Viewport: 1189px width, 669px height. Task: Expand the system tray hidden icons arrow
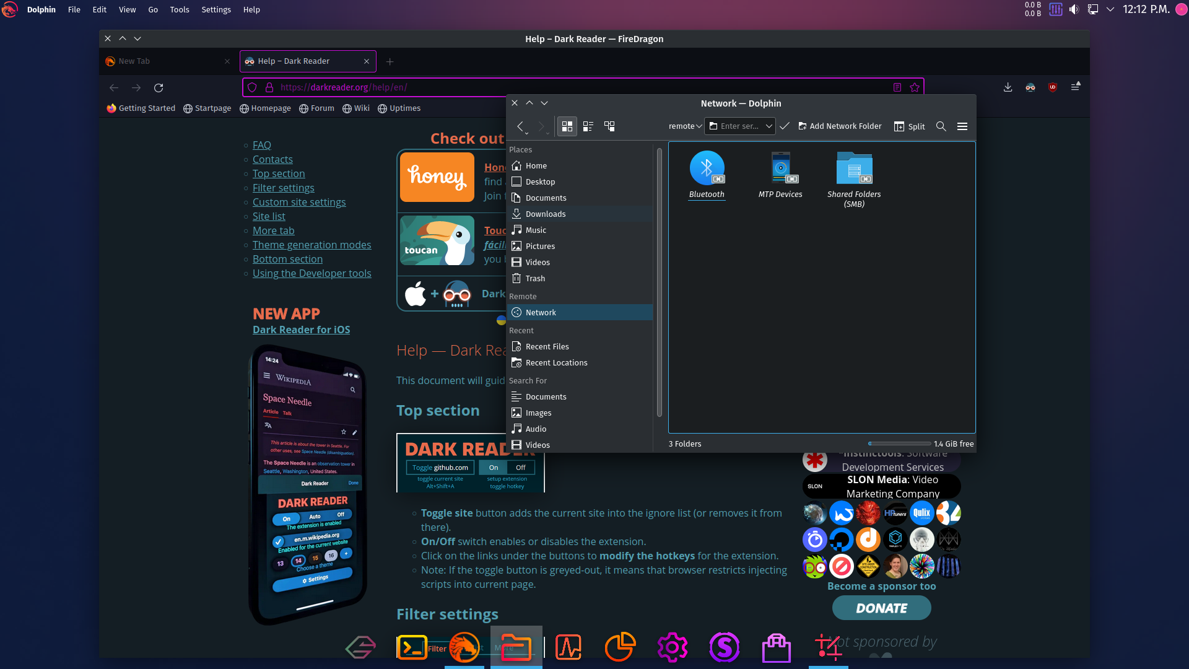pos(1110,9)
